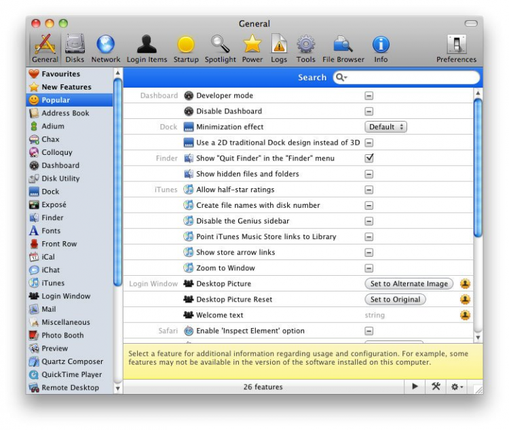Toggle Enable 'Inspect Element' option checkbox

(369, 332)
